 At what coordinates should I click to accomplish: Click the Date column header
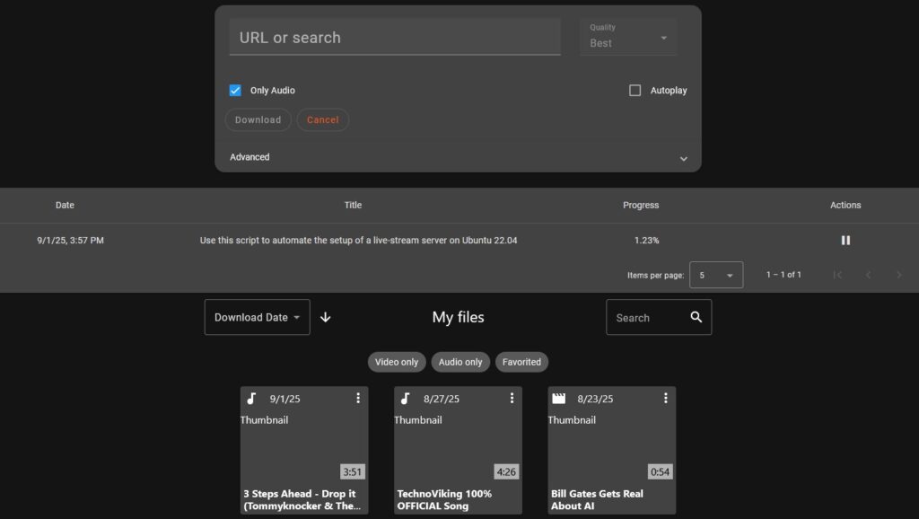click(x=65, y=206)
